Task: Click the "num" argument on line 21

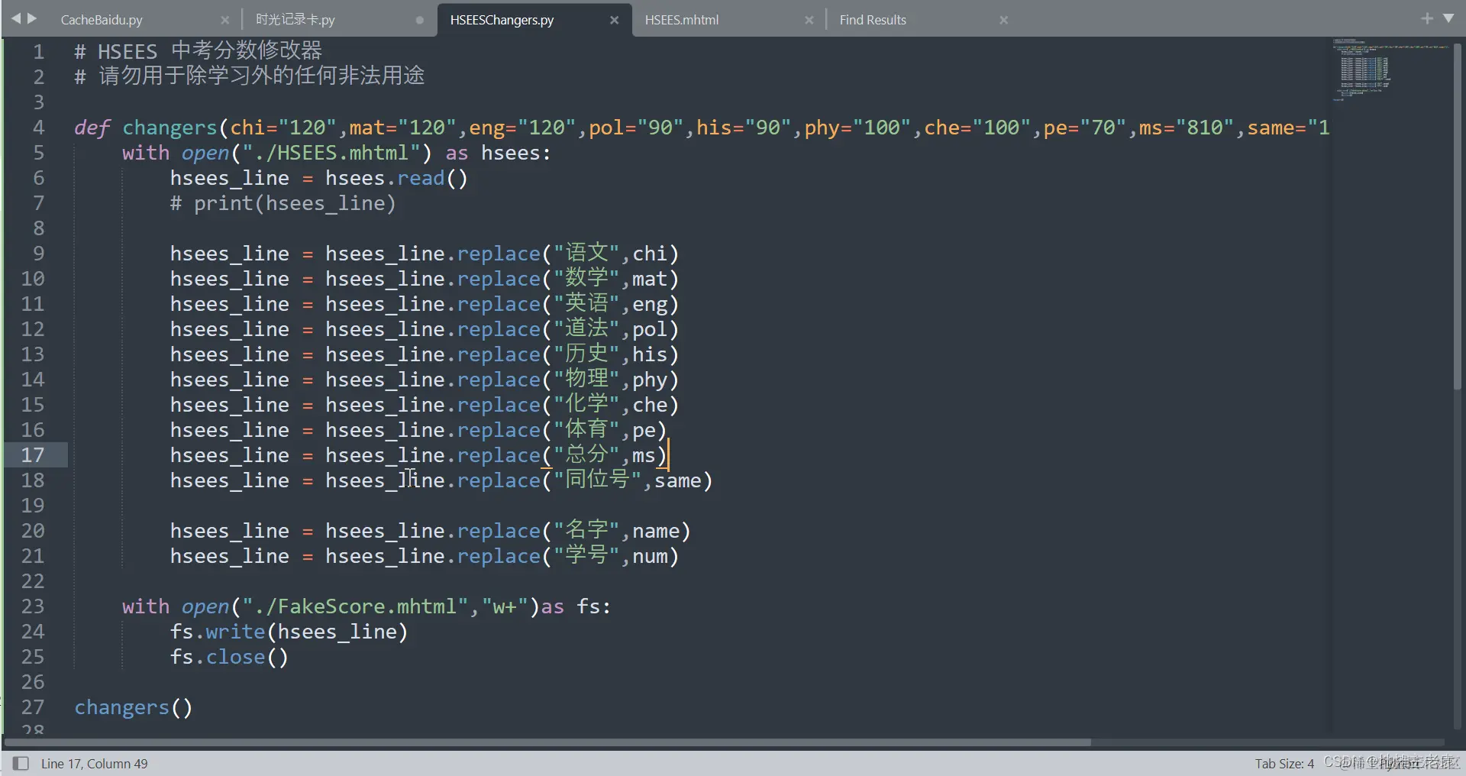Action: 650,556
